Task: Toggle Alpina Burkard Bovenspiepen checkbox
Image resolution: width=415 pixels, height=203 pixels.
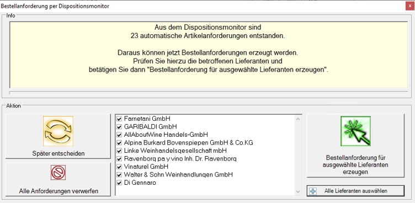Action: 119,143
